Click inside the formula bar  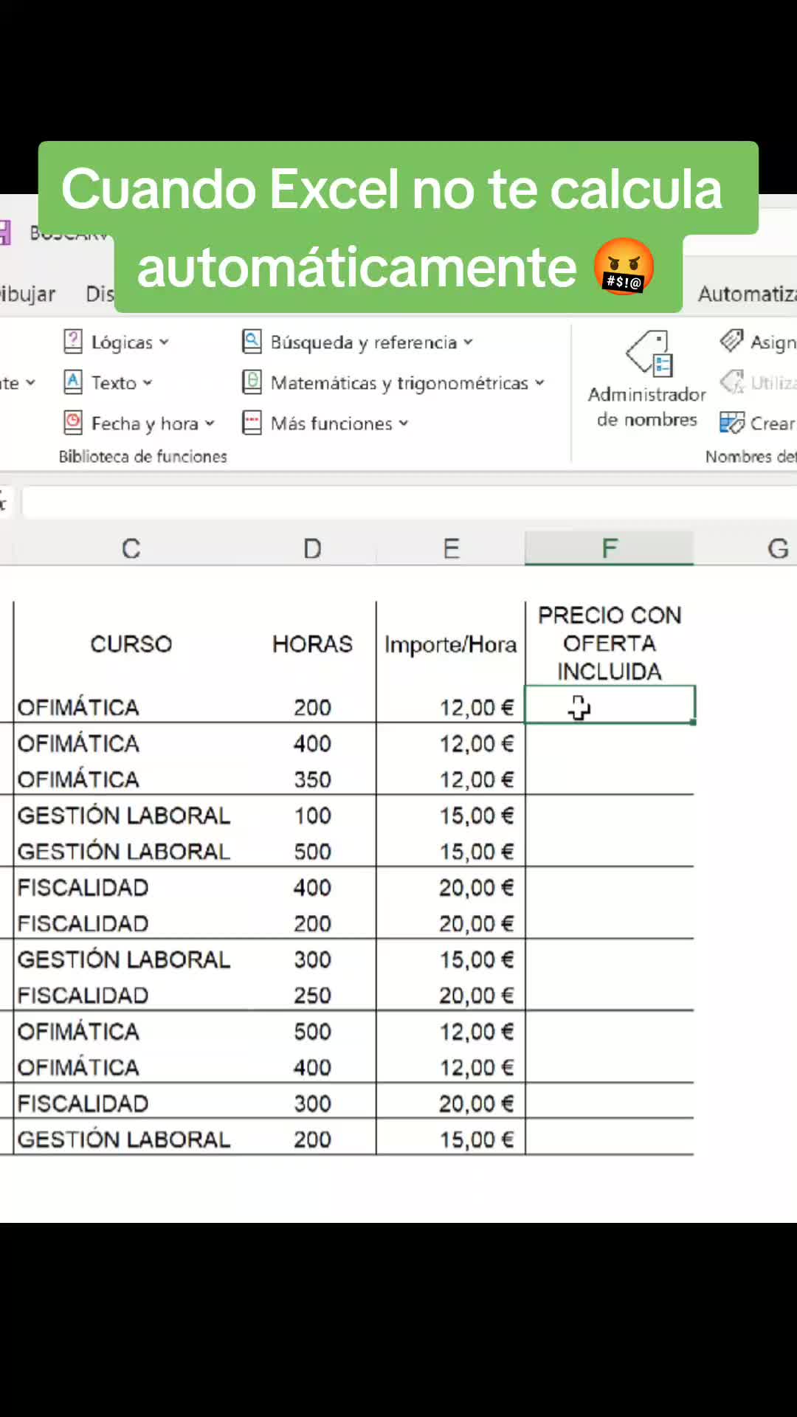pos(410,503)
